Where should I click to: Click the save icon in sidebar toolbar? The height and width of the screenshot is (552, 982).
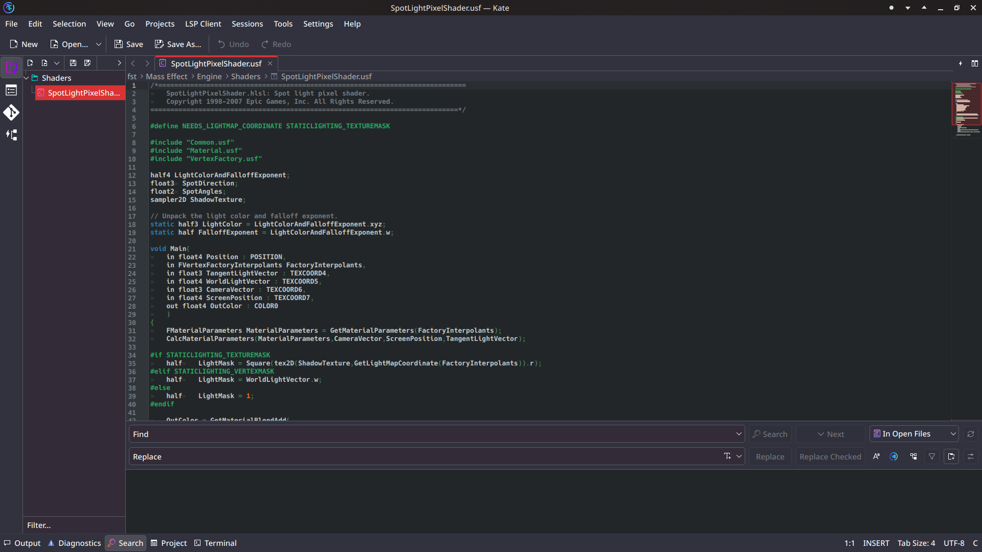click(x=73, y=63)
